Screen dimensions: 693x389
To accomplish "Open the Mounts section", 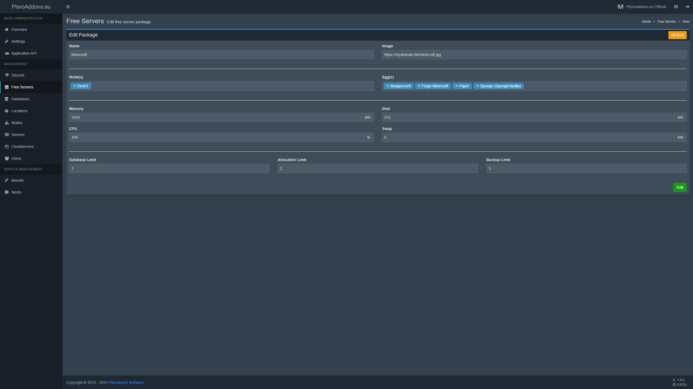I will tap(17, 180).
